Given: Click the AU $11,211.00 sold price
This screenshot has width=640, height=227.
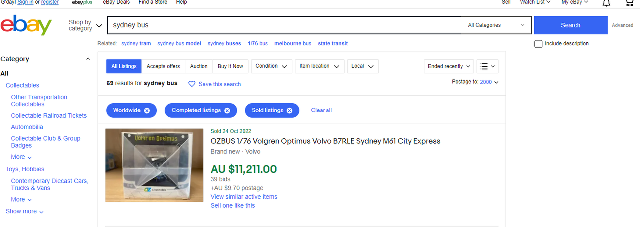Looking at the screenshot, I should [x=244, y=169].
